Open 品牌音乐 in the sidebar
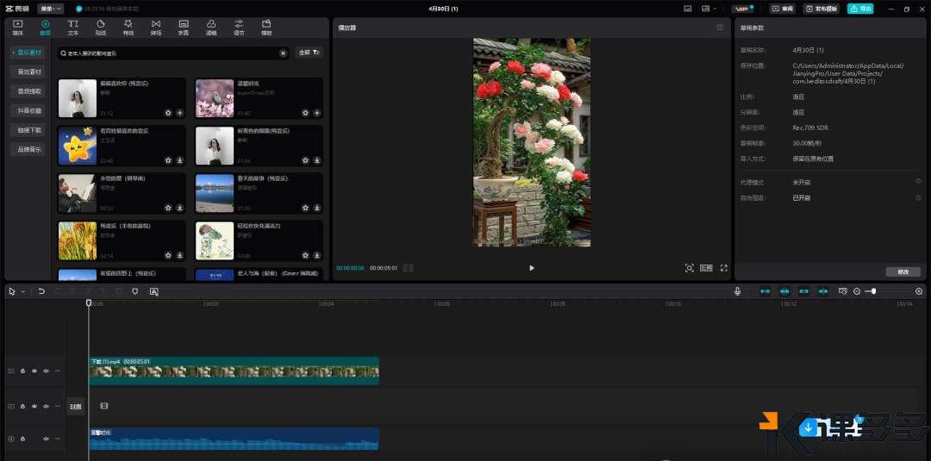 click(29, 150)
